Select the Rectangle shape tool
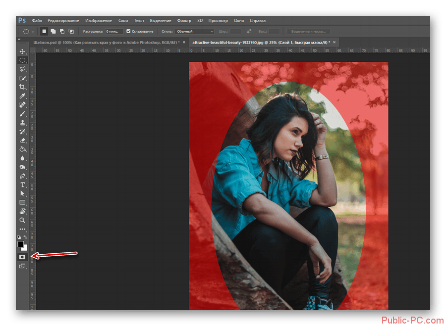Screen dimensions: 446x326 tap(22, 202)
